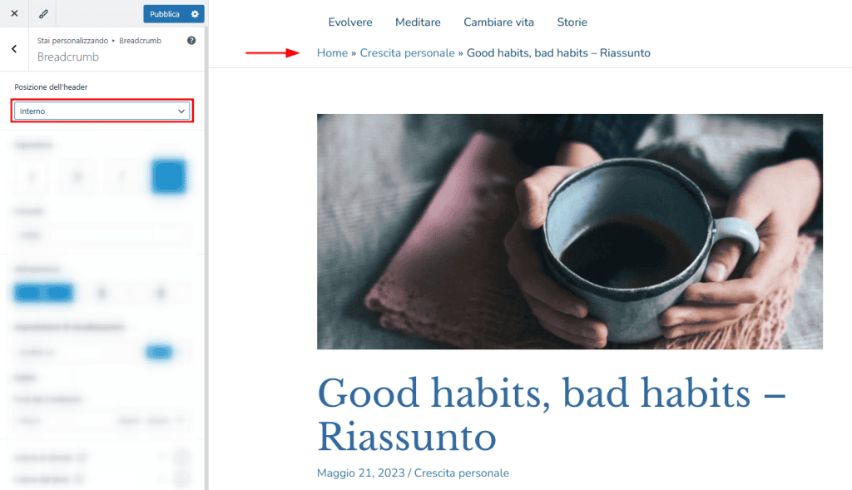
Task: Switch off the blue display settings toggle
Action: (160, 352)
